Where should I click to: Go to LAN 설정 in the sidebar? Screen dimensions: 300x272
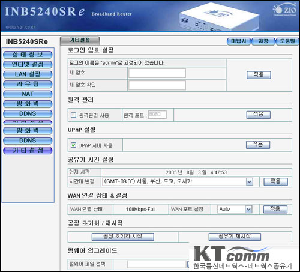pos(28,74)
